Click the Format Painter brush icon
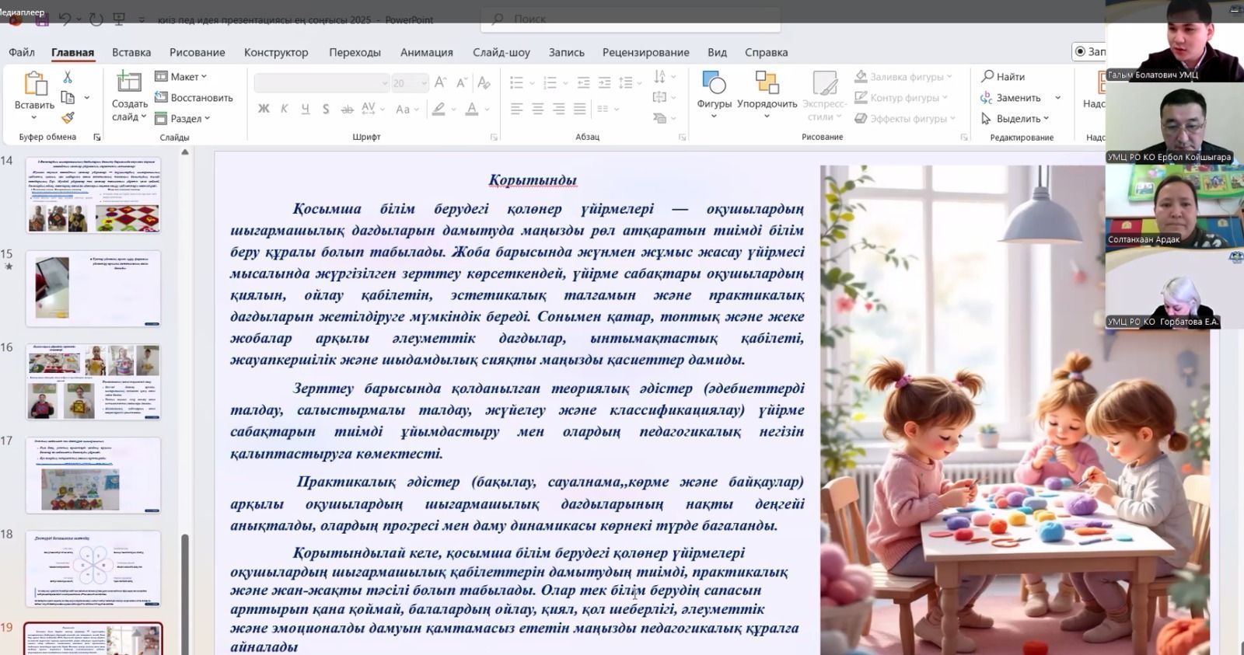This screenshot has width=1244, height=655. pos(68,118)
